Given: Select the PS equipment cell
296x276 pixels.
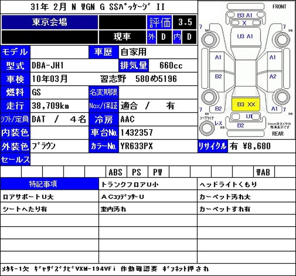Looking at the screenshot, I should [x=137, y=172].
